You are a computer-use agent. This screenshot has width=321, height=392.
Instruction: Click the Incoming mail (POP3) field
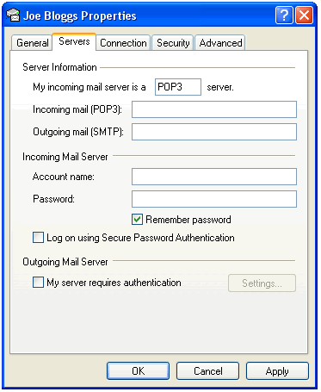pyautogui.click(x=214, y=109)
